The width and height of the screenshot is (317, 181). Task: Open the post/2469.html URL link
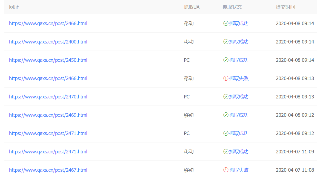[48, 115]
